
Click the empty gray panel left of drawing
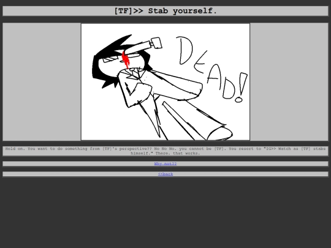tap(42, 82)
